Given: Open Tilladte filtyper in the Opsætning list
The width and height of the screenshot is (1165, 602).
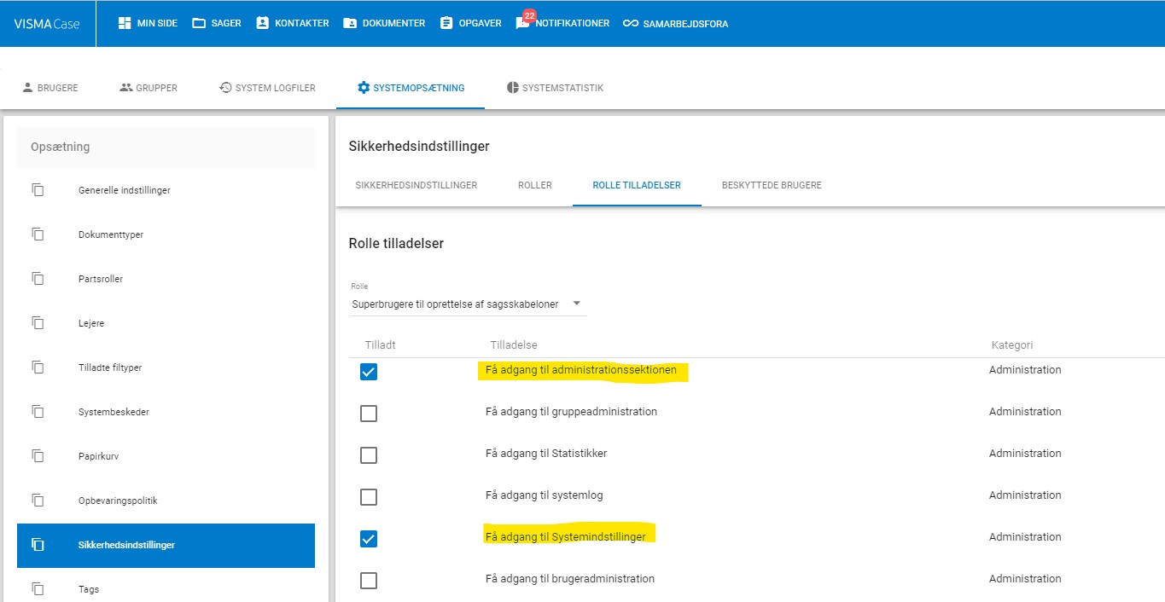Looking at the screenshot, I should (166, 368).
